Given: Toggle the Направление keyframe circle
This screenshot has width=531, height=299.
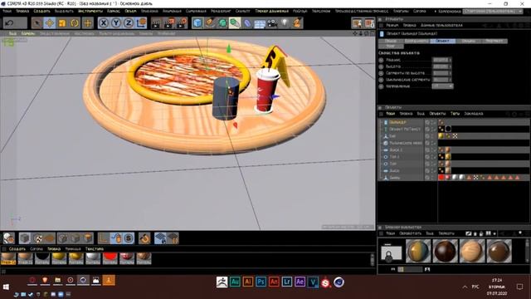Looking at the screenshot, I should click(x=381, y=86).
